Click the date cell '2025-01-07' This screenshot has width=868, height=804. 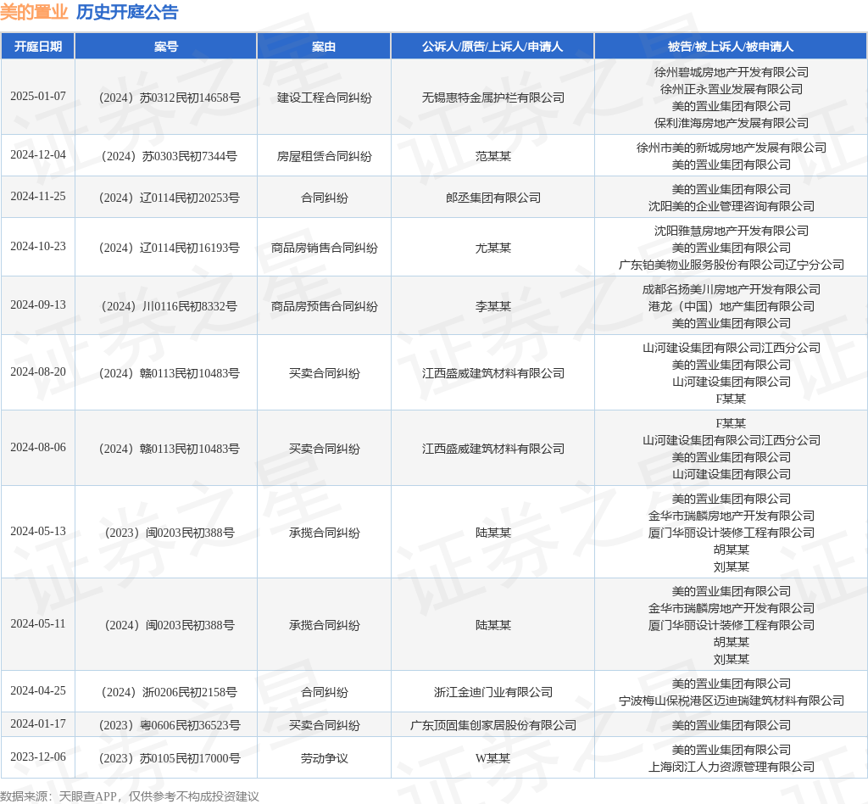click(x=37, y=97)
